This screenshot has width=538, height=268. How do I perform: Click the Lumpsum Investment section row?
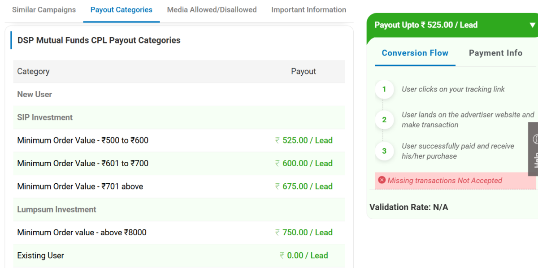[56, 210]
